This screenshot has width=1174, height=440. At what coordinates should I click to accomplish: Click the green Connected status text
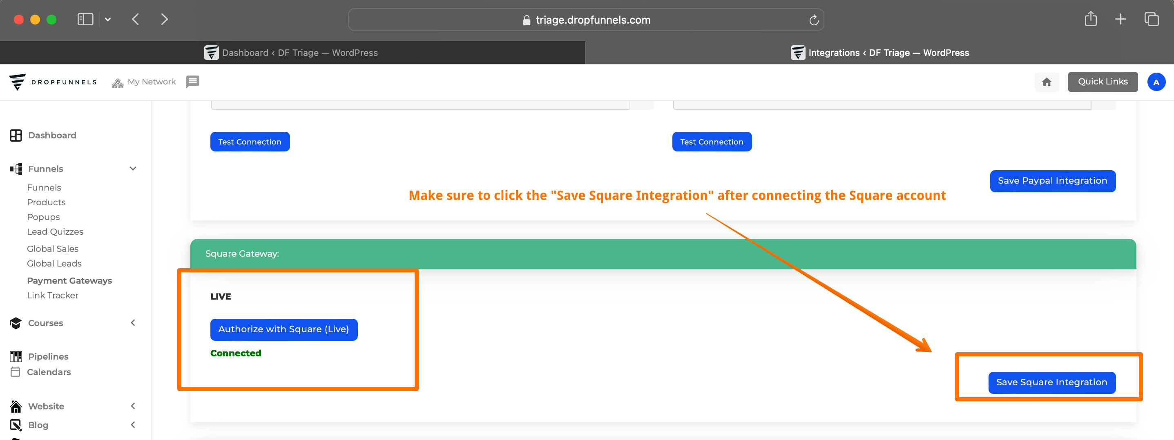(236, 353)
